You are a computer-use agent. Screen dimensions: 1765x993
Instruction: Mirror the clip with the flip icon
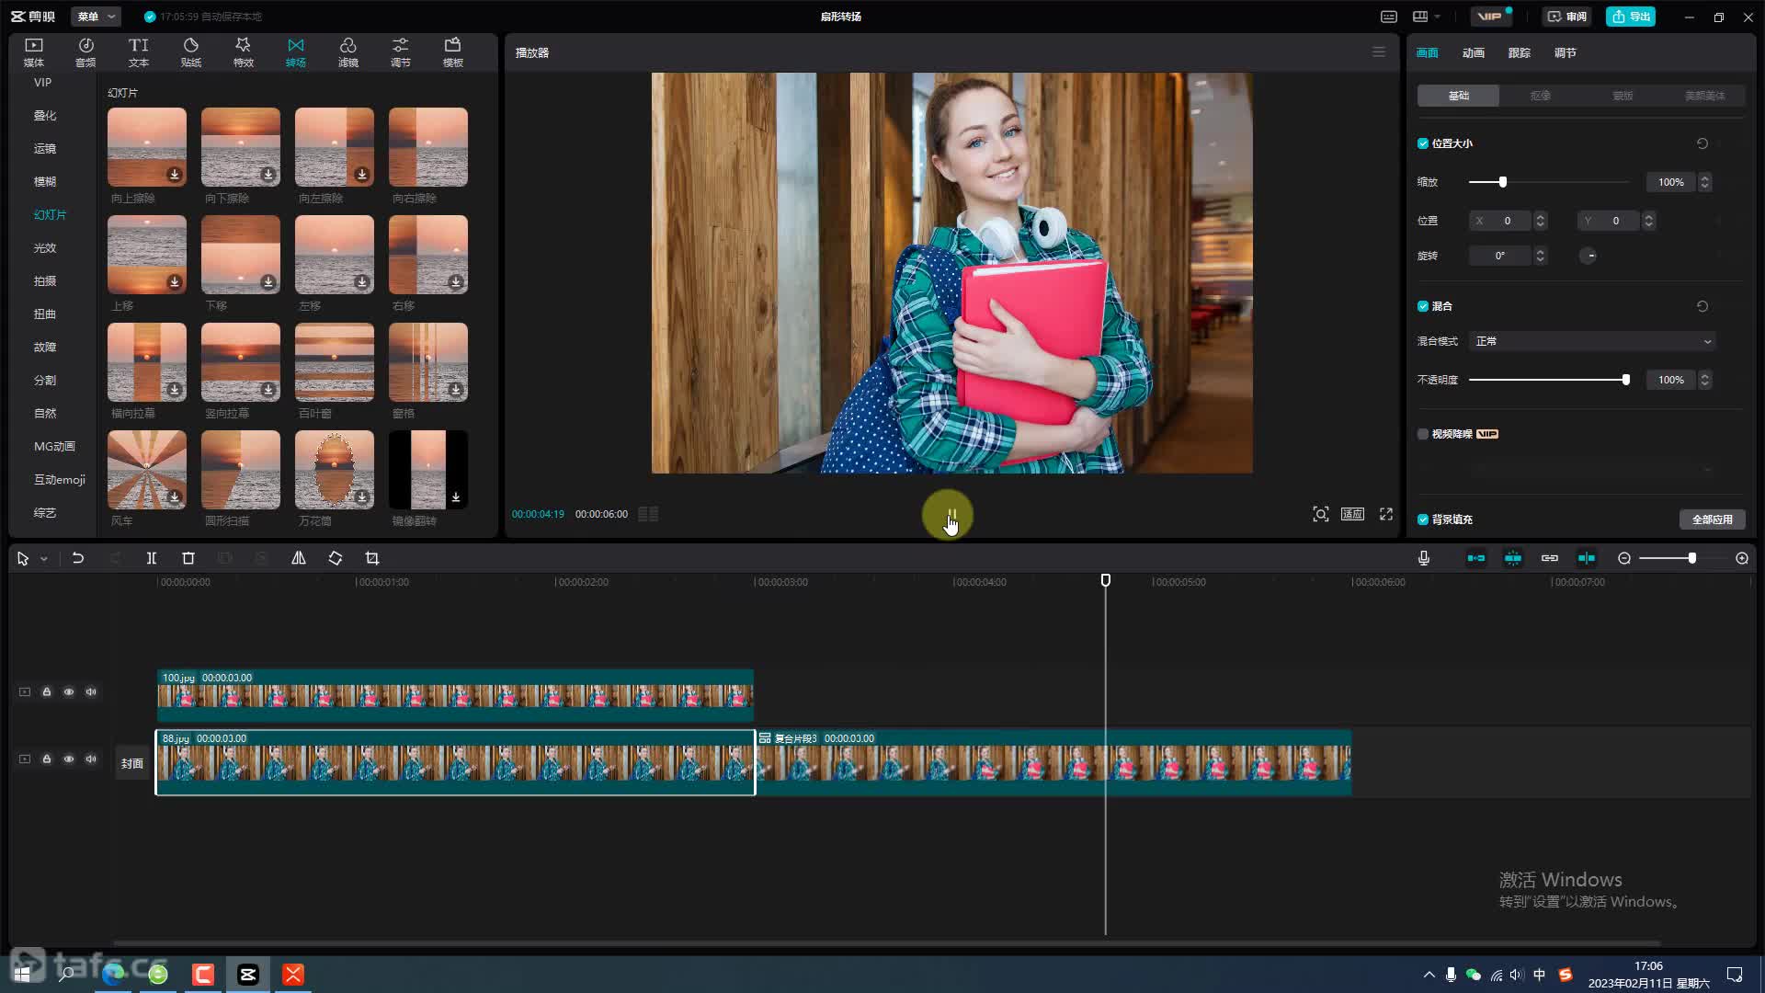[299, 558]
